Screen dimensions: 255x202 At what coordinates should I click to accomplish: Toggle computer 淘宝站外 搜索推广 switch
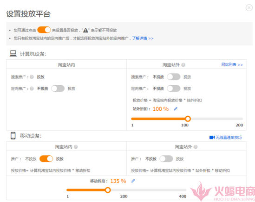click(x=174, y=77)
